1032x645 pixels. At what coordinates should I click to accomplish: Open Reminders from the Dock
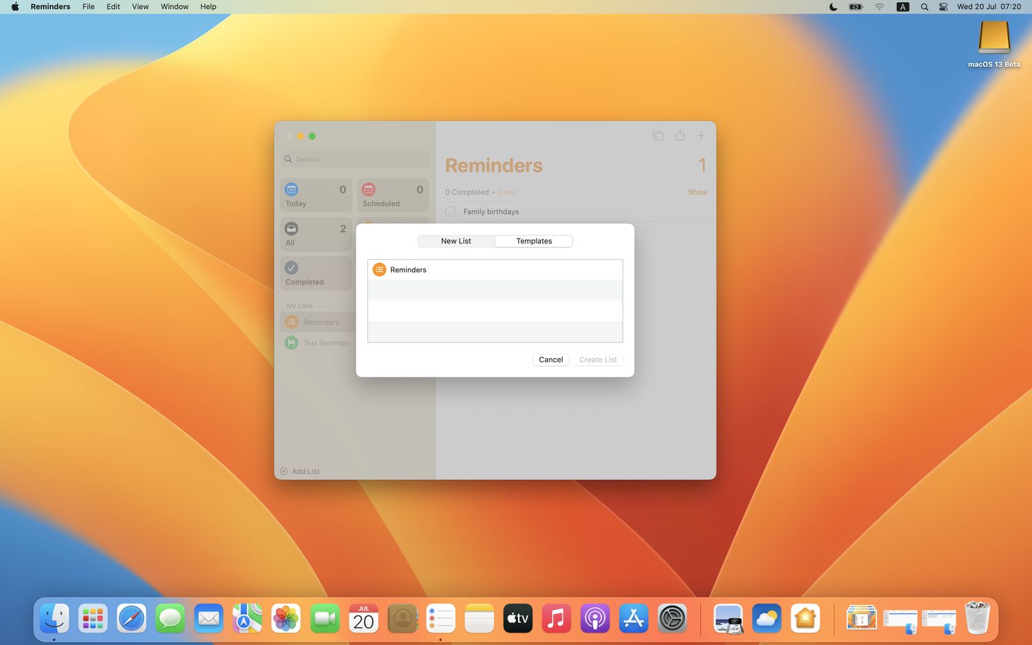pos(441,619)
